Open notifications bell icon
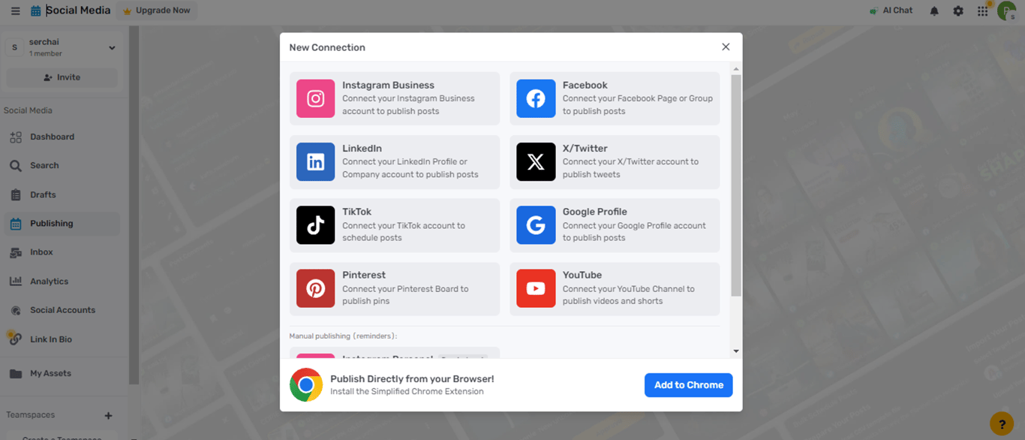The width and height of the screenshot is (1025, 440). click(934, 11)
